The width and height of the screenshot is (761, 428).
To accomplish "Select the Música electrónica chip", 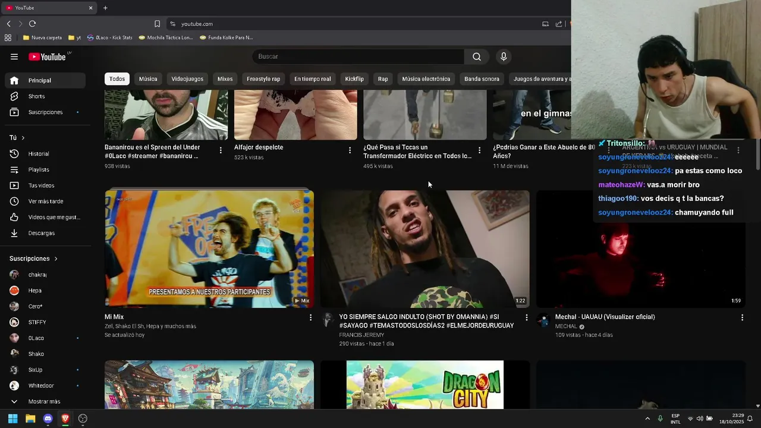I will tap(426, 79).
